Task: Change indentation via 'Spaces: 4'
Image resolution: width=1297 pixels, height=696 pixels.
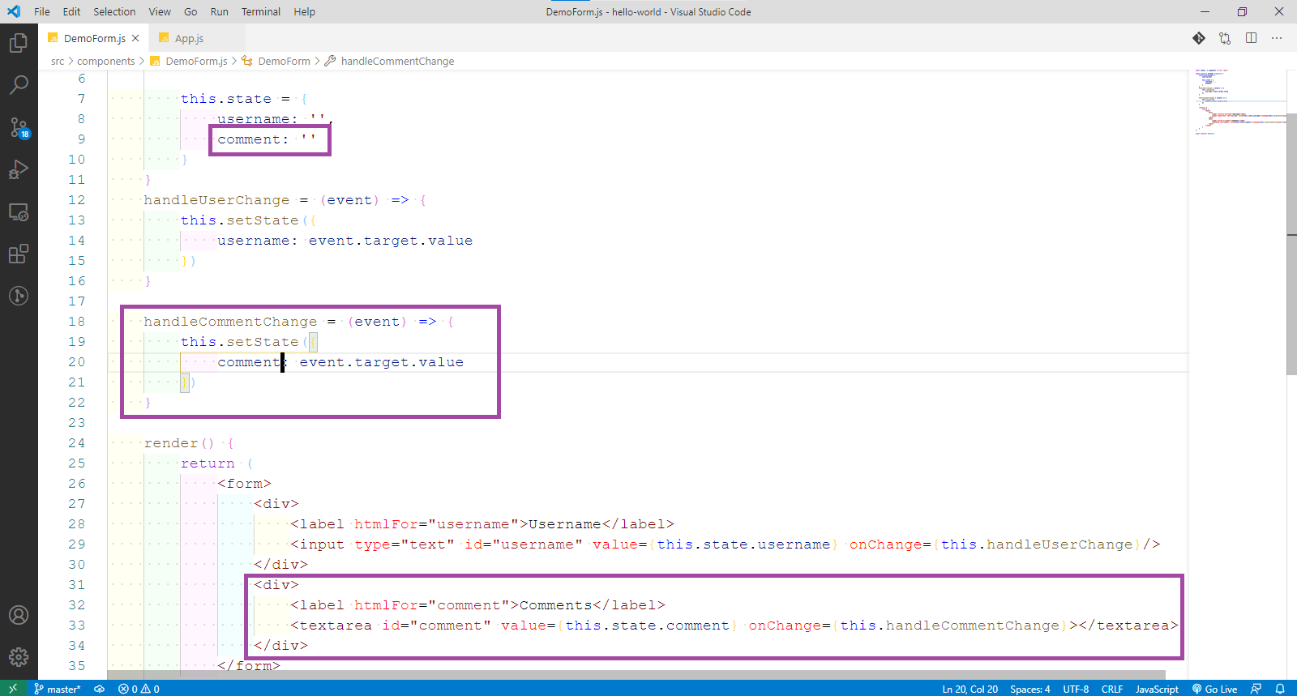Action: coord(1029,689)
